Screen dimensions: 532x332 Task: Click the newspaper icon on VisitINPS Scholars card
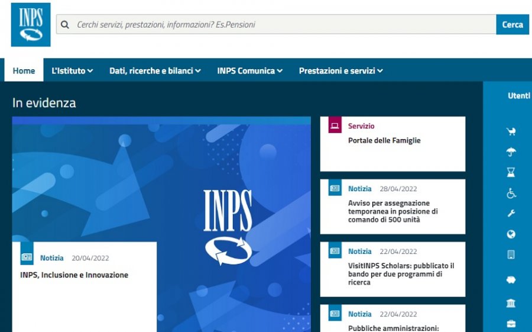pos(335,250)
